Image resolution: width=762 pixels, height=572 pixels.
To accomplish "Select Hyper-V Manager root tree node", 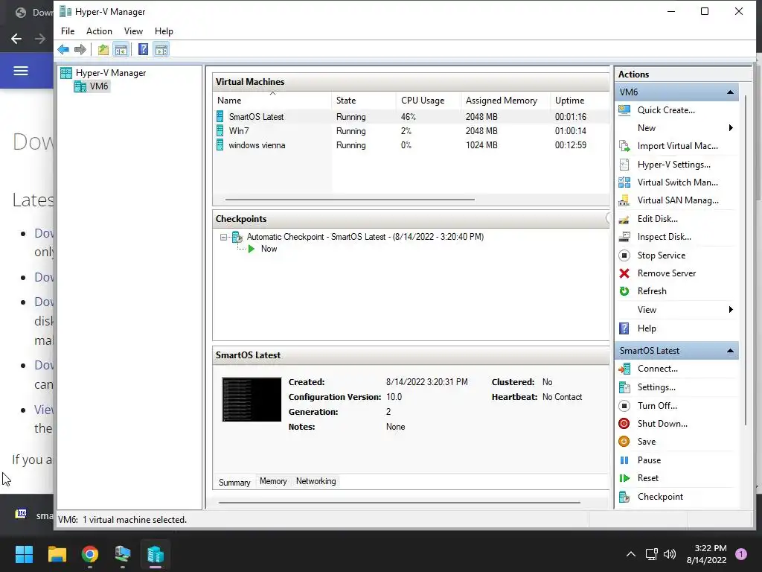I will pos(111,73).
